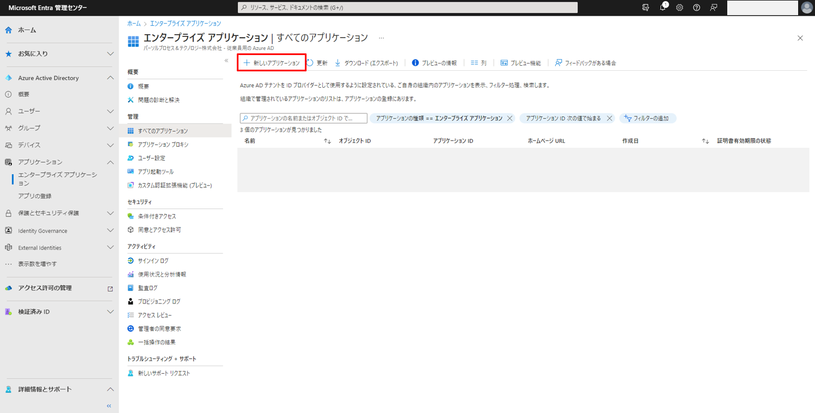Click フィードバックがある場合 button
Viewport: 815px width, 413px height.
pyautogui.click(x=586, y=63)
